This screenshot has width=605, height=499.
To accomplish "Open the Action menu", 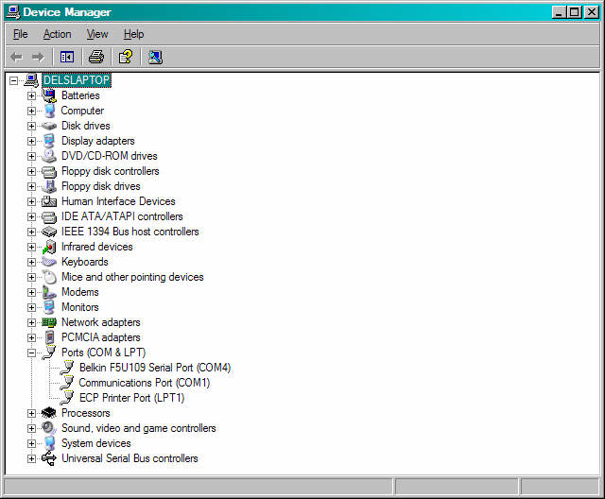I will 57,34.
